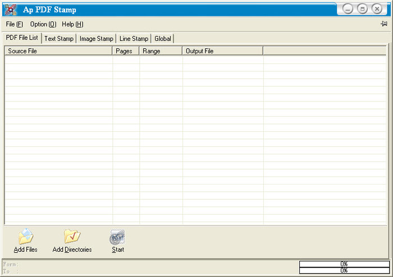393x277 pixels.
Task: Click the Add Directories label
Action: [72, 250]
